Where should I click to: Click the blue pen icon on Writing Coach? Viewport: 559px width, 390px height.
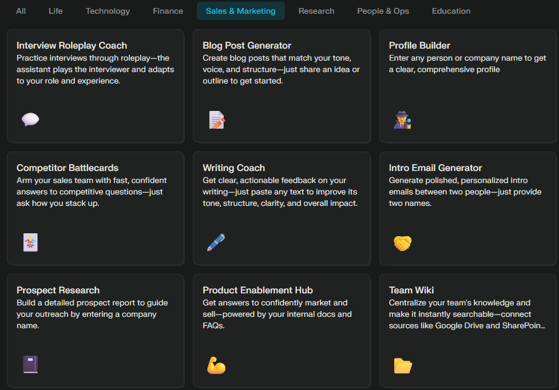[x=216, y=242]
